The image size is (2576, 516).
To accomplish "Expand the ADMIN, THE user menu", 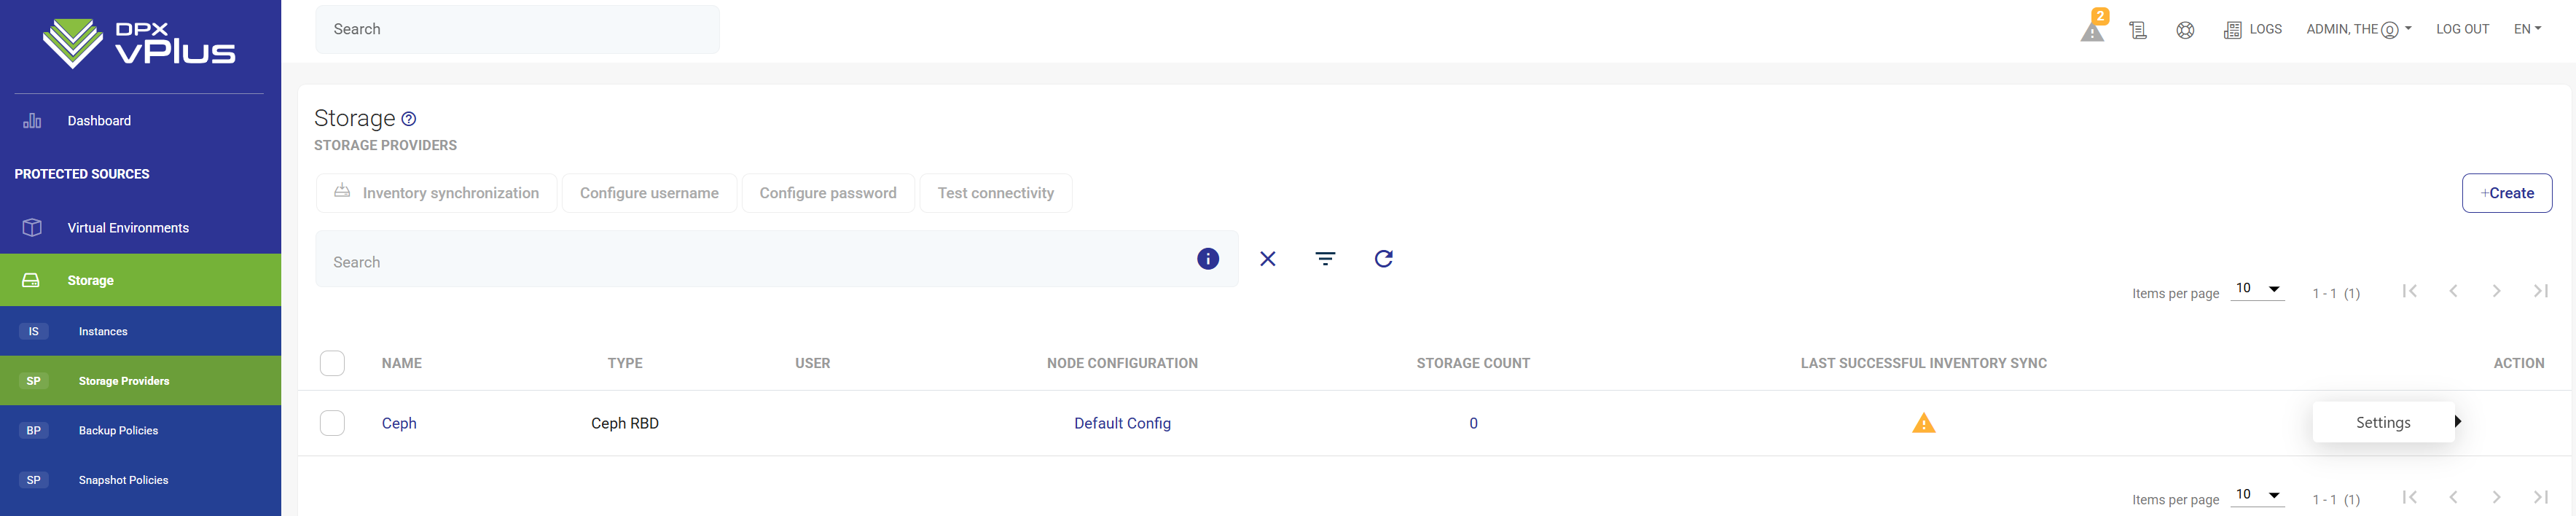I will pyautogui.click(x=2358, y=29).
